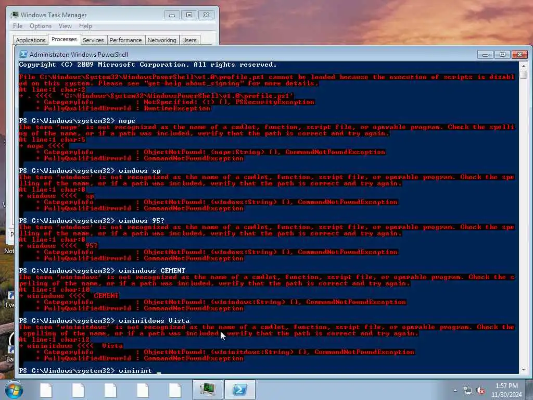Click the 'windows xp' command line
This screenshot has height=400, width=533.
click(x=90, y=171)
